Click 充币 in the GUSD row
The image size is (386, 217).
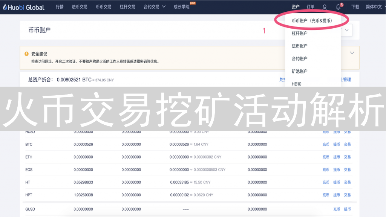(x=337, y=209)
